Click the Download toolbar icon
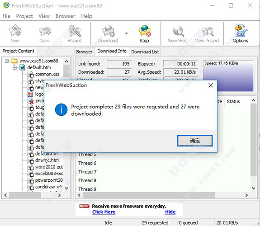The image size is (260, 226). click(108, 31)
